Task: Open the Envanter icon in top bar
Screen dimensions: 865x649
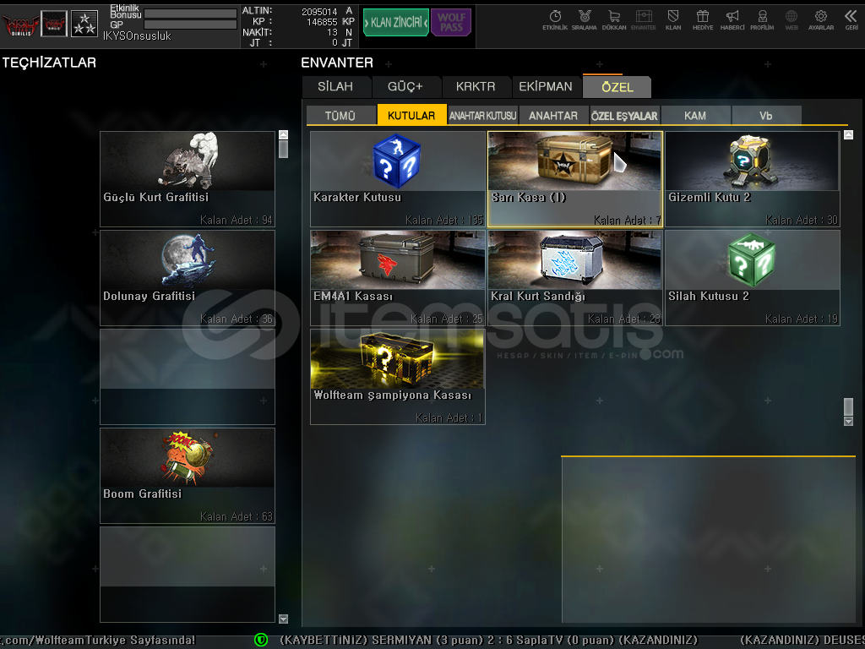Action: pos(643,20)
